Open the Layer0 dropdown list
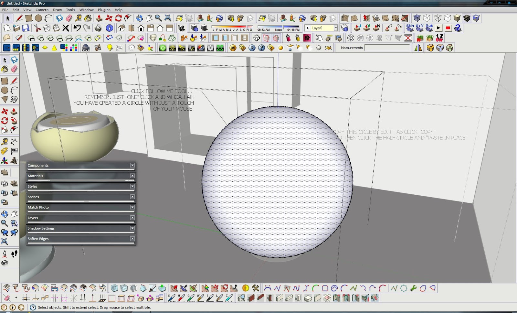The image size is (517, 313). tap(335, 28)
